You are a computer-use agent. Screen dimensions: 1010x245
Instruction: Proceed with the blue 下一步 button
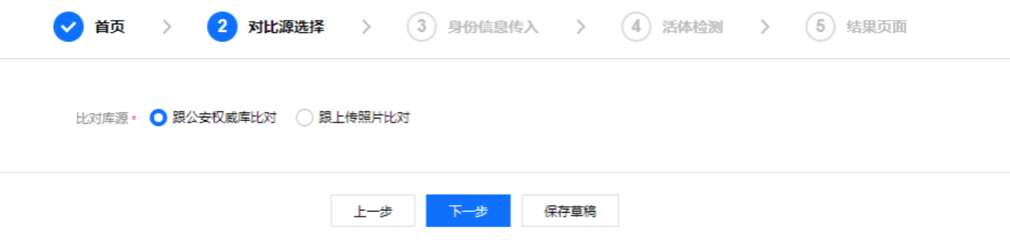click(468, 211)
